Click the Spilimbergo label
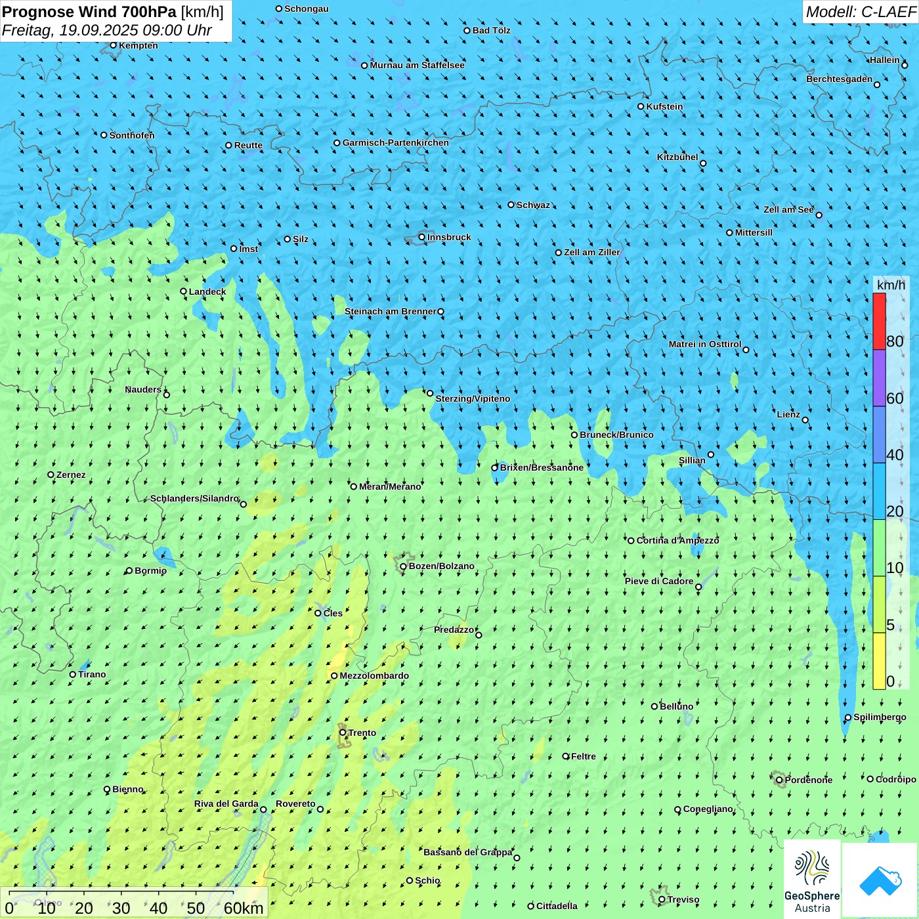This screenshot has width=919, height=919. [x=880, y=717]
